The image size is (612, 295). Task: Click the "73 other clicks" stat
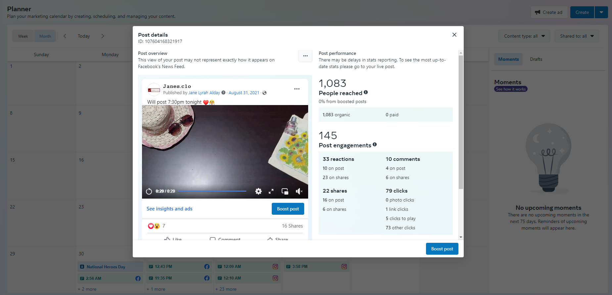(400, 228)
